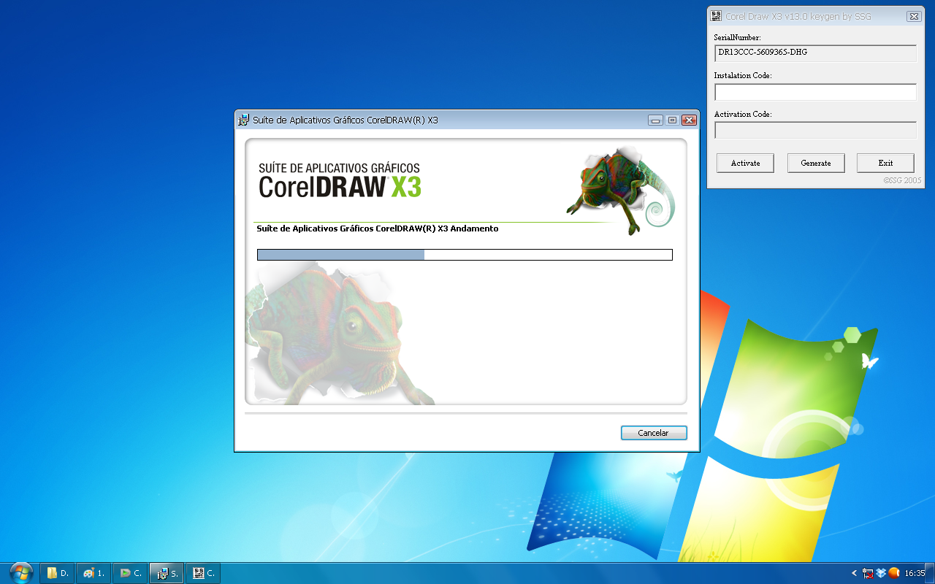
Task: Focus the Instalation Code input field
Action: pos(815,92)
